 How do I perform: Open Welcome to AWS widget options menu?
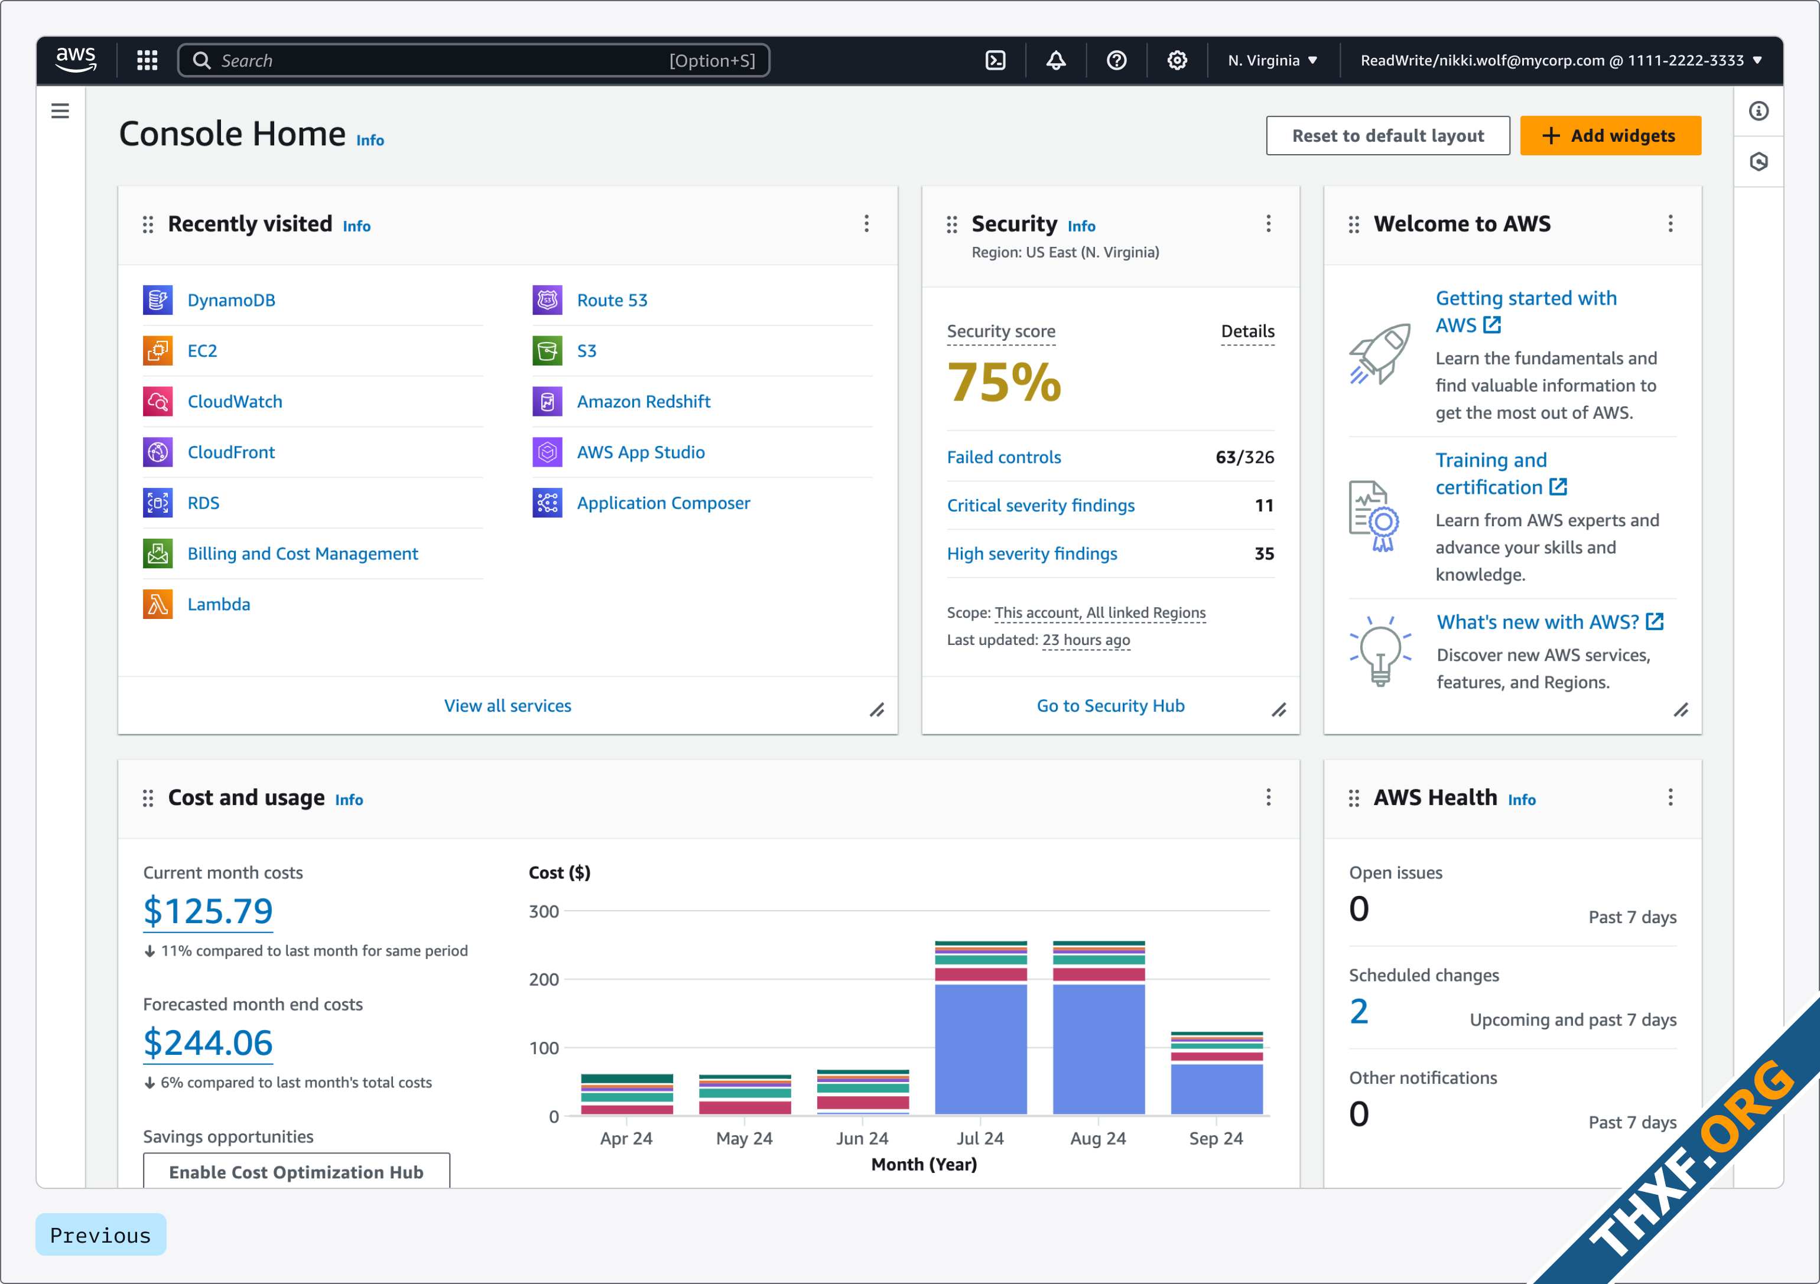click(1670, 223)
